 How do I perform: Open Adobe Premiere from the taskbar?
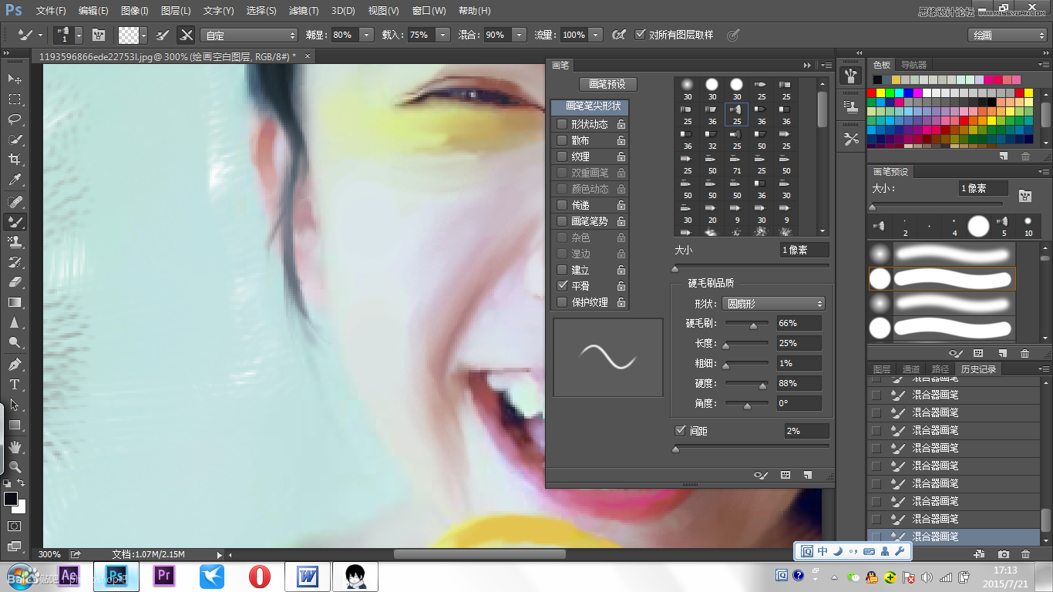click(x=163, y=575)
